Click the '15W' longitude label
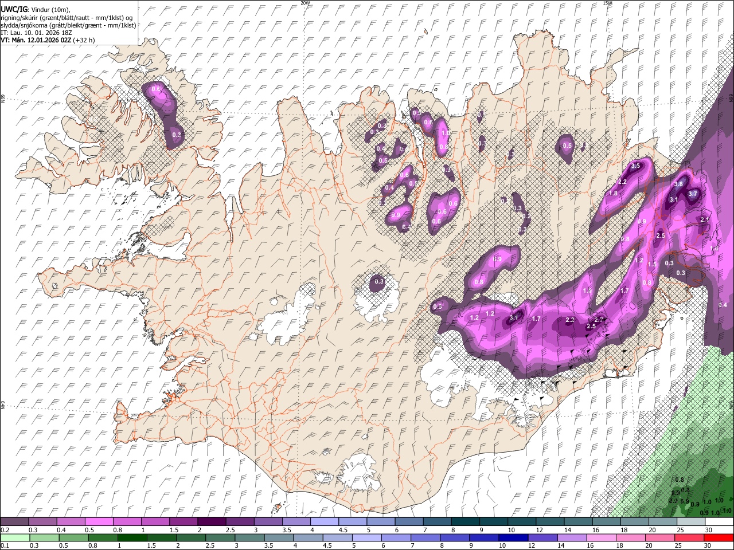 pyautogui.click(x=608, y=3)
